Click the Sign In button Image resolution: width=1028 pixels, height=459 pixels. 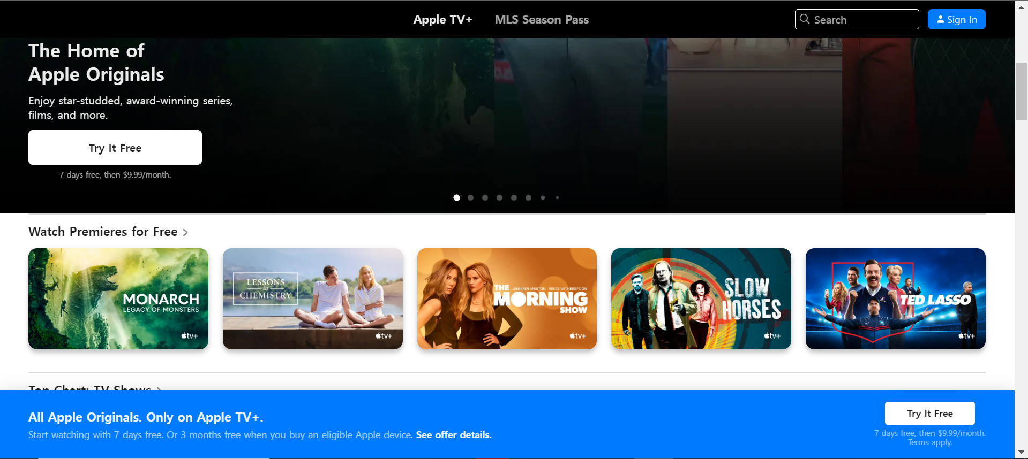956,19
